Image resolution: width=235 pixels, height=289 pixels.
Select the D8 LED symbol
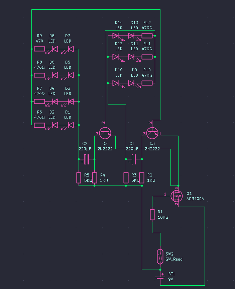pos(55,49)
